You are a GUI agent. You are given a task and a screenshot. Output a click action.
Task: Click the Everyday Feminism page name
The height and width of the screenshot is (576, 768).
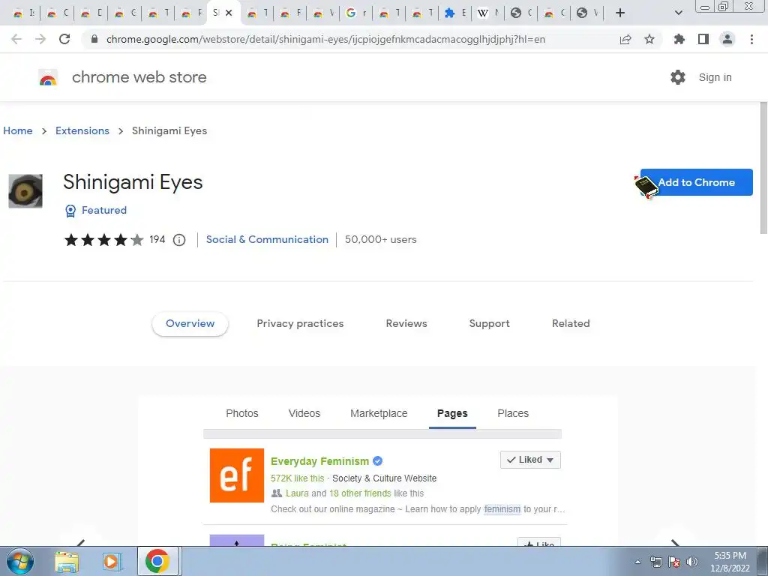pyautogui.click(x=319, y=461)
